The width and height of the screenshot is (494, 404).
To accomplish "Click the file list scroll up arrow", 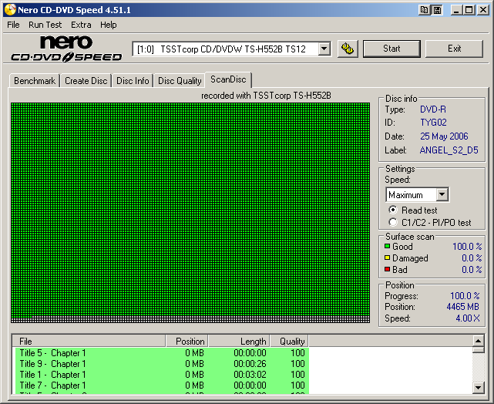I will coord(479,341).
